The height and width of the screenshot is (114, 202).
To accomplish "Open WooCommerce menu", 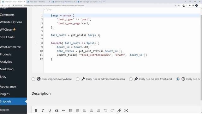I will (10, 47).
